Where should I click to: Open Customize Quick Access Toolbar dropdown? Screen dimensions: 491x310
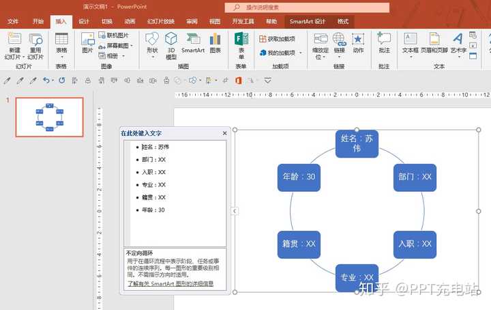pos(267,81)
